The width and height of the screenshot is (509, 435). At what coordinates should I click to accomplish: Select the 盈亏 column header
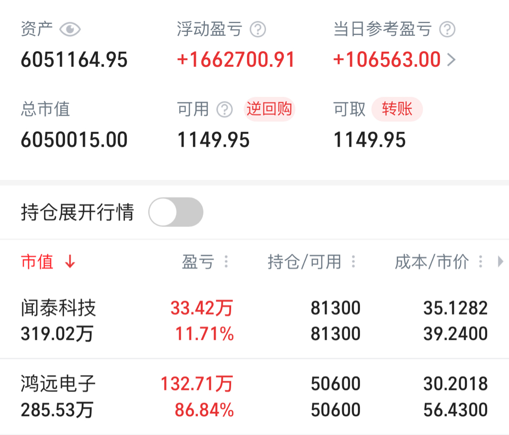(198, 262)
